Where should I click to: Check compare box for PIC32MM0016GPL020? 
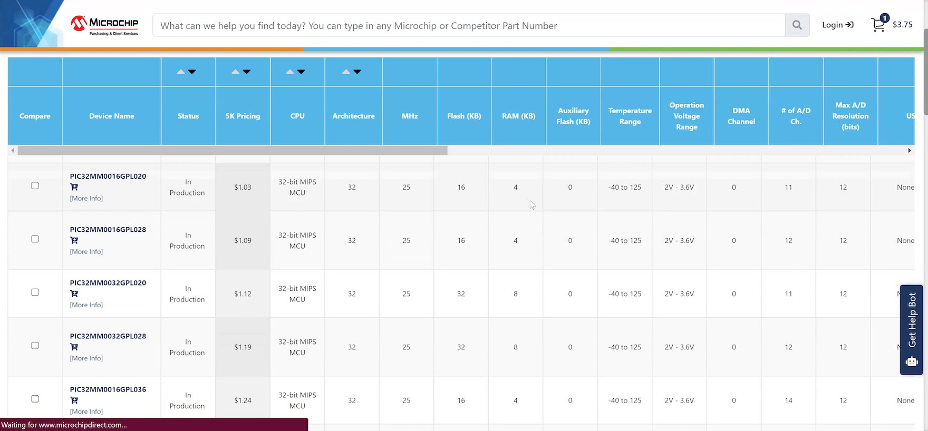[35, 185]
